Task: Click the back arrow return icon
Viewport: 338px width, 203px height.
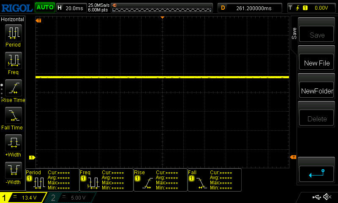Action: click(x=316, y=173)
